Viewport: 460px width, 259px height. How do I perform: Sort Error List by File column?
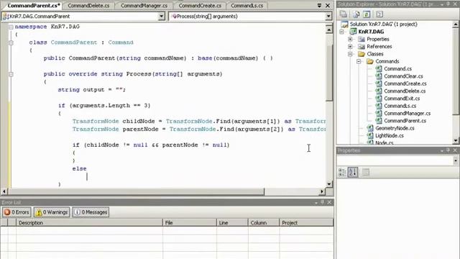click(190, 222)
